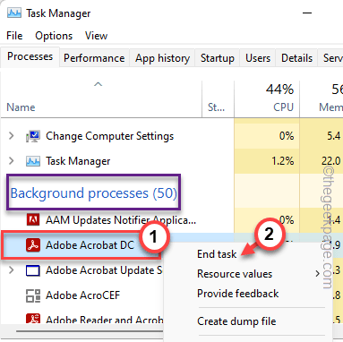Select the Adobe Acrobat Update S row text
This screenshot has width=343, height=342.
104,270
